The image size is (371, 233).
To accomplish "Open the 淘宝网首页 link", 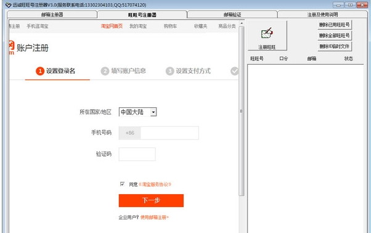I will 112,26.
